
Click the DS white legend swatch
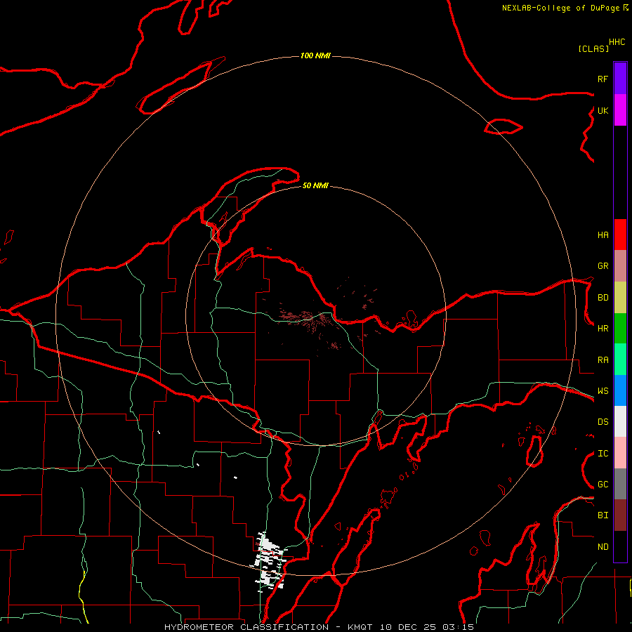tap(620, 421)
